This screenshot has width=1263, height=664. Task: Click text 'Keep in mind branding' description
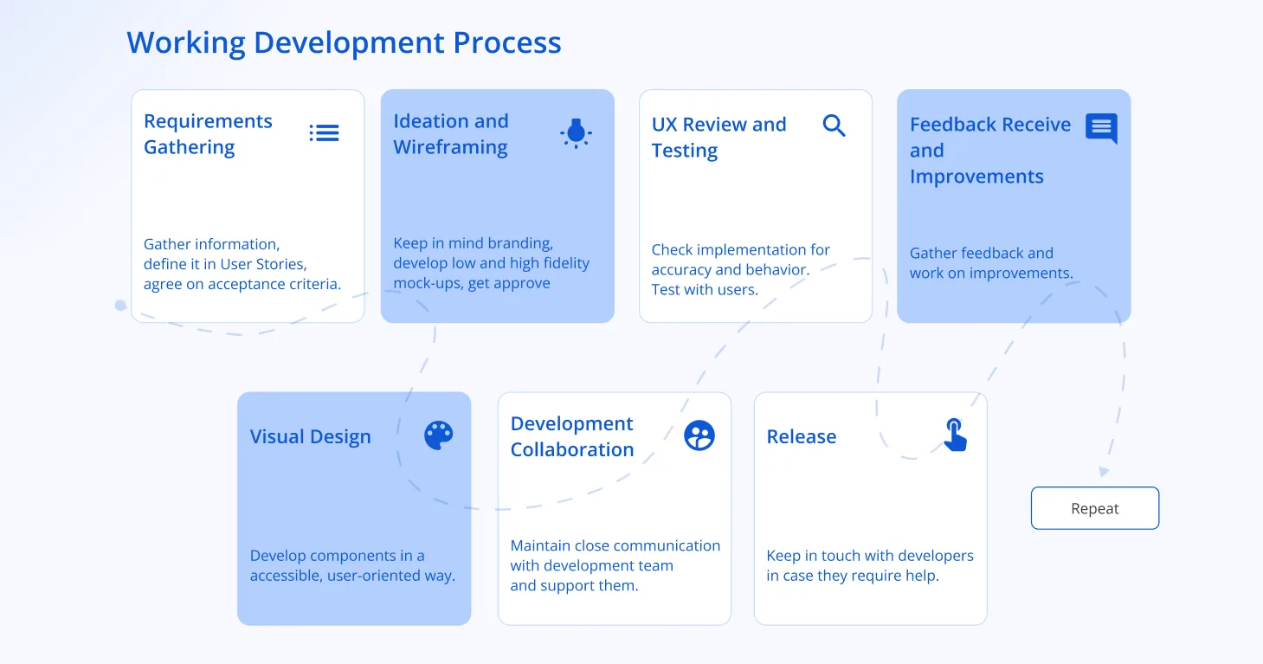tap(491, 263)
